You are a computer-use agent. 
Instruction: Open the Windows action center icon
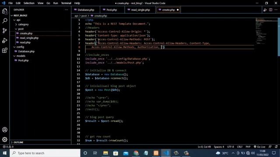tap(274, 153)
